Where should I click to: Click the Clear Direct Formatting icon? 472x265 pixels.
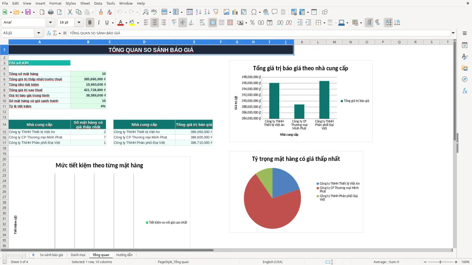tap(109, 12)
